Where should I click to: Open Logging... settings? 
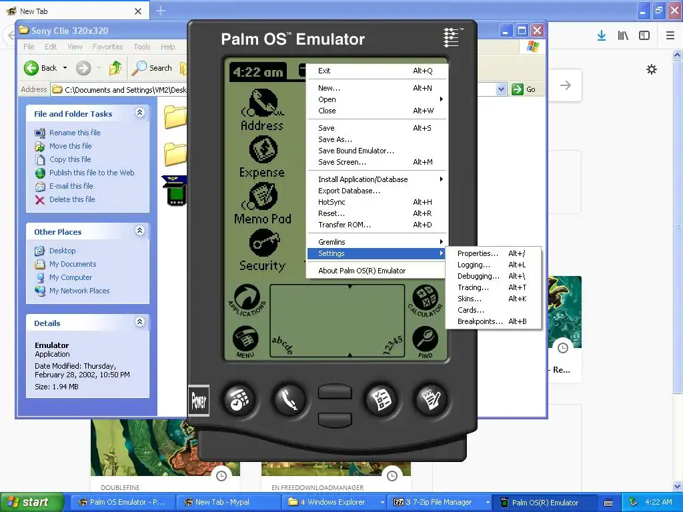(x=493, y=265)
